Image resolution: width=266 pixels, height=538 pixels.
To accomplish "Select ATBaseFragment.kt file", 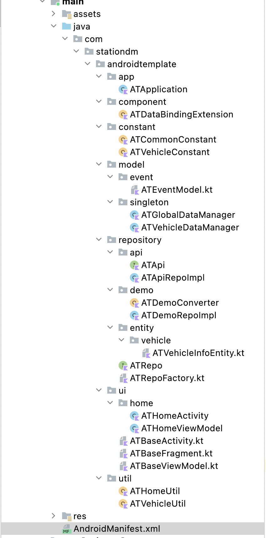I will (171, 454).
